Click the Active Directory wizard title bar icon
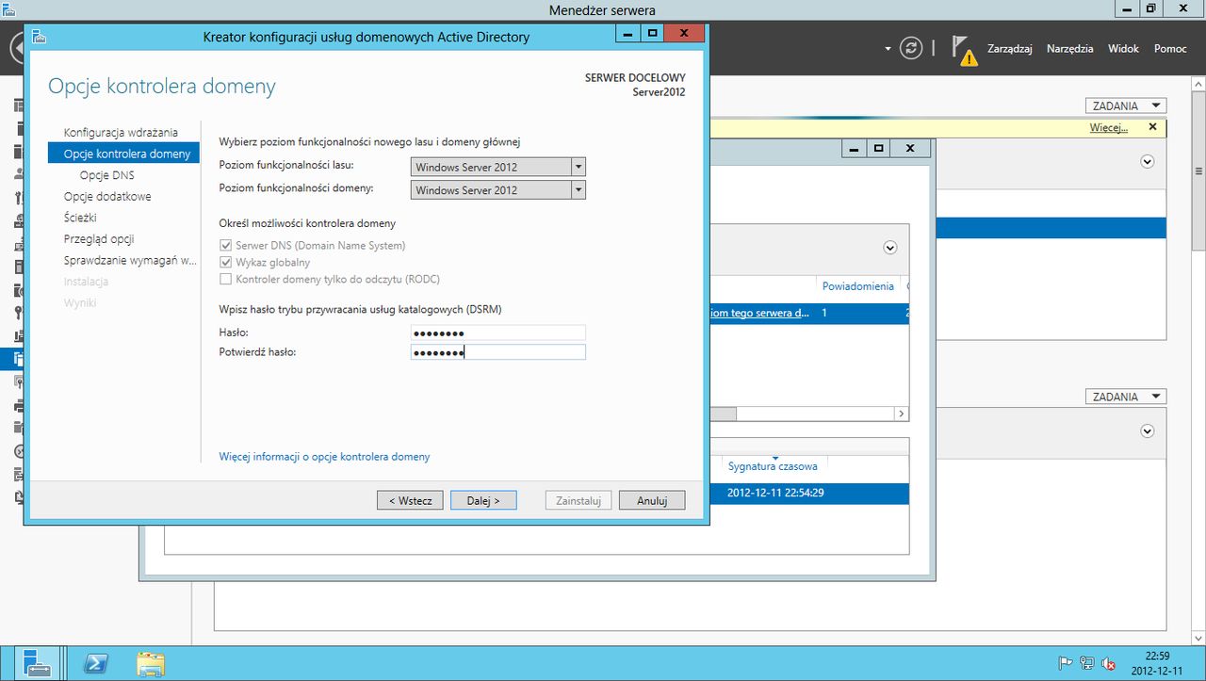 click(39, 37)
